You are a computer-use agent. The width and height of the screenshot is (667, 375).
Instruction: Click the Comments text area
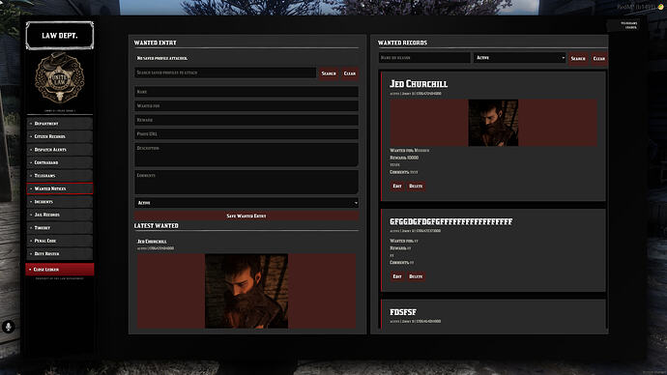pos(246,182)
